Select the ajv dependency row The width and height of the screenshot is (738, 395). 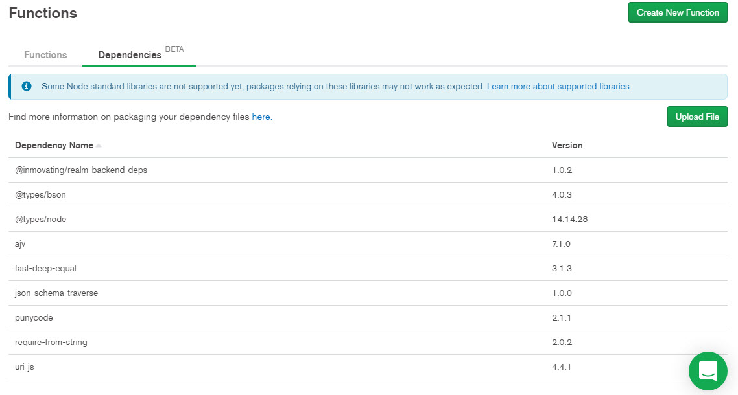(20, 244)
